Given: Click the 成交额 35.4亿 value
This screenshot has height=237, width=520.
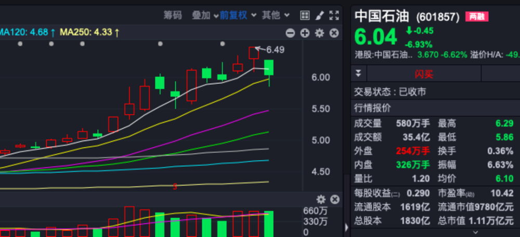Looking at the screenshot, I should [x=416, y=137].
